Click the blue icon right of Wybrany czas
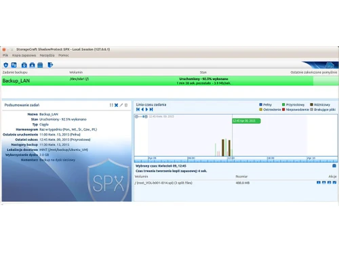This screenshot has height=254, width=339. click(334, 166)
